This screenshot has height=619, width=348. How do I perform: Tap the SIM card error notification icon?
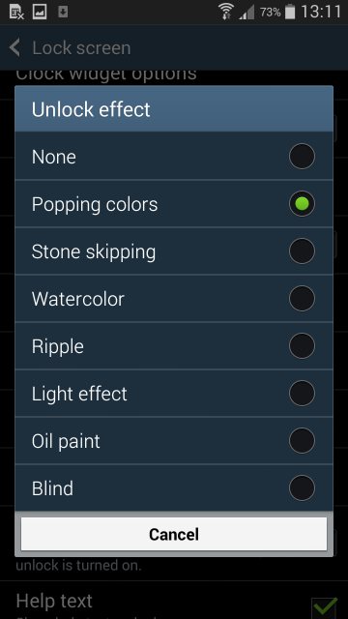[16, 12]
